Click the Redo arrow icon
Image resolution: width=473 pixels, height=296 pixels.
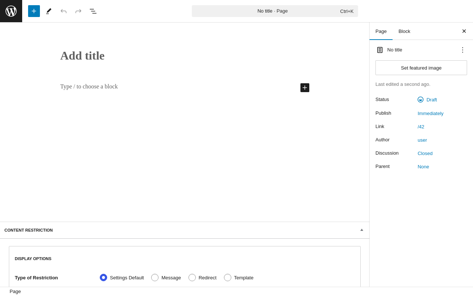click(x=78, y=11)
